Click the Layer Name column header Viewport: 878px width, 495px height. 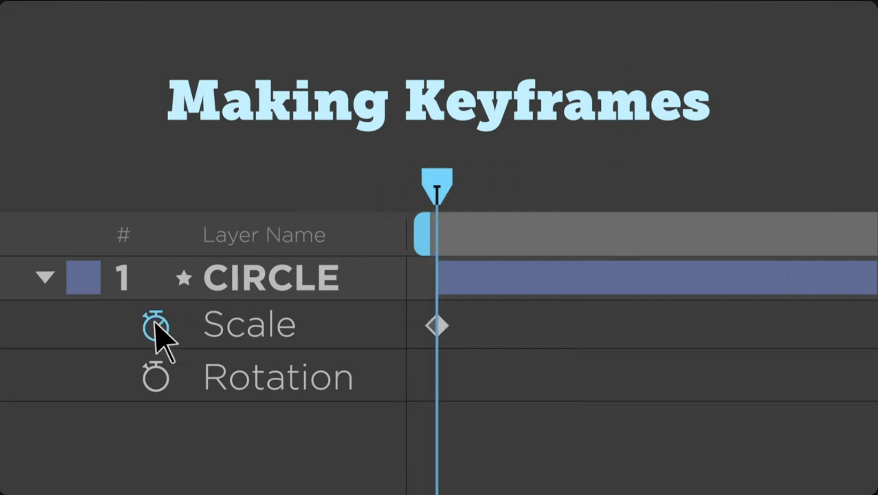[x=264, y=234]
